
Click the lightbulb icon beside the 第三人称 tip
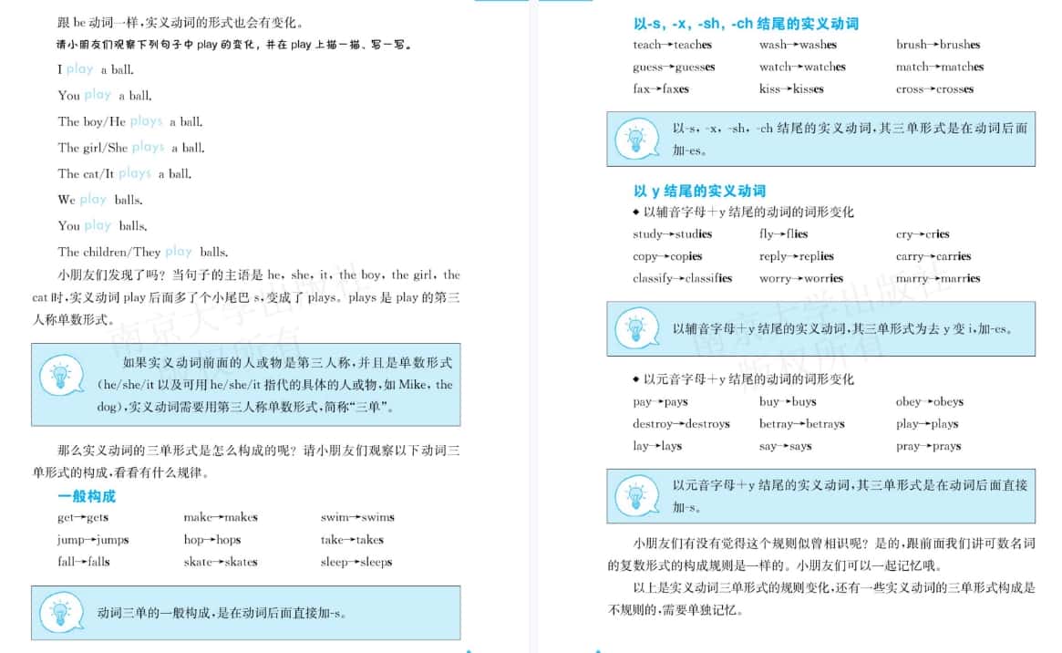click(x=61, y=375)
